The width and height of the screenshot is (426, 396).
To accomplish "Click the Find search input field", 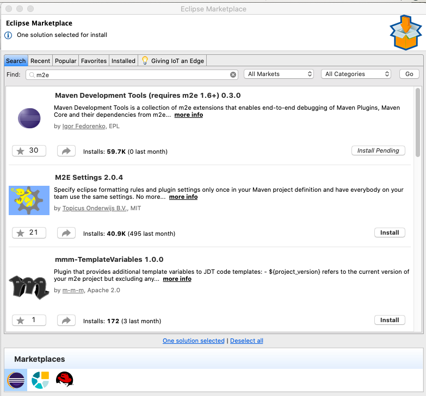I will click(x=132, y=74).
